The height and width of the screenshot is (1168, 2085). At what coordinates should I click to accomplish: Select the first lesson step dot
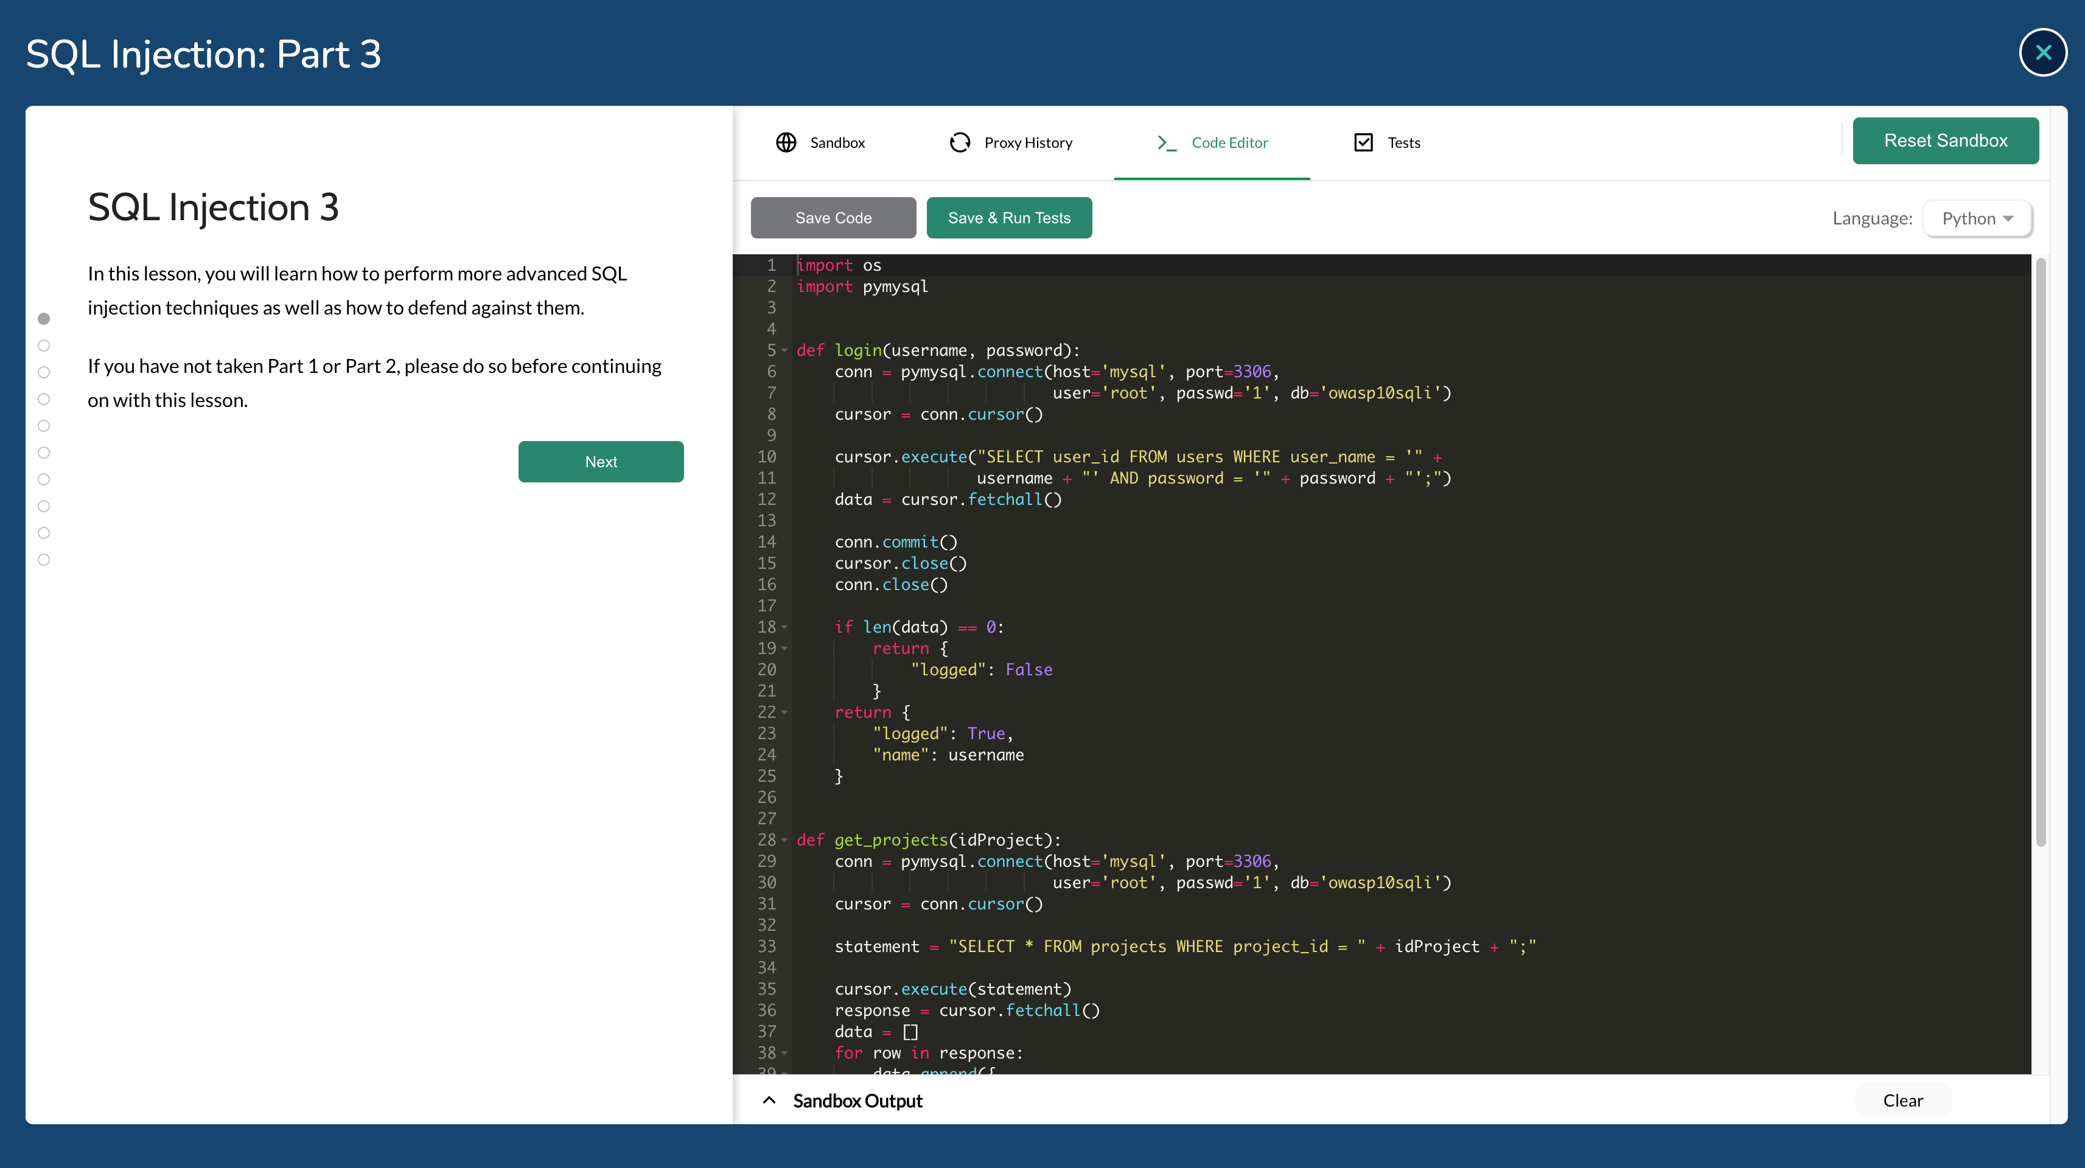tap(44, 319)
